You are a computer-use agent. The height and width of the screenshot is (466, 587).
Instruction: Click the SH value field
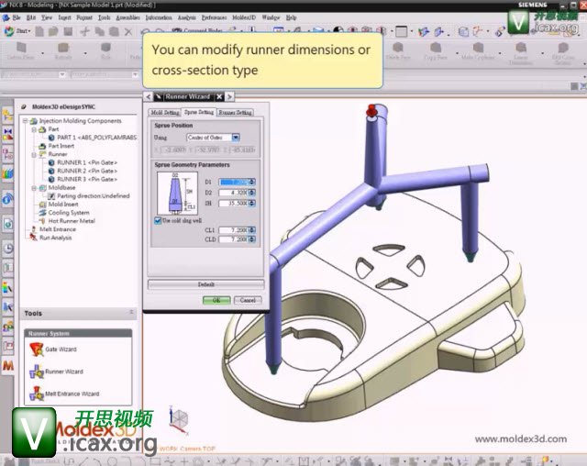tap(234, 204)
